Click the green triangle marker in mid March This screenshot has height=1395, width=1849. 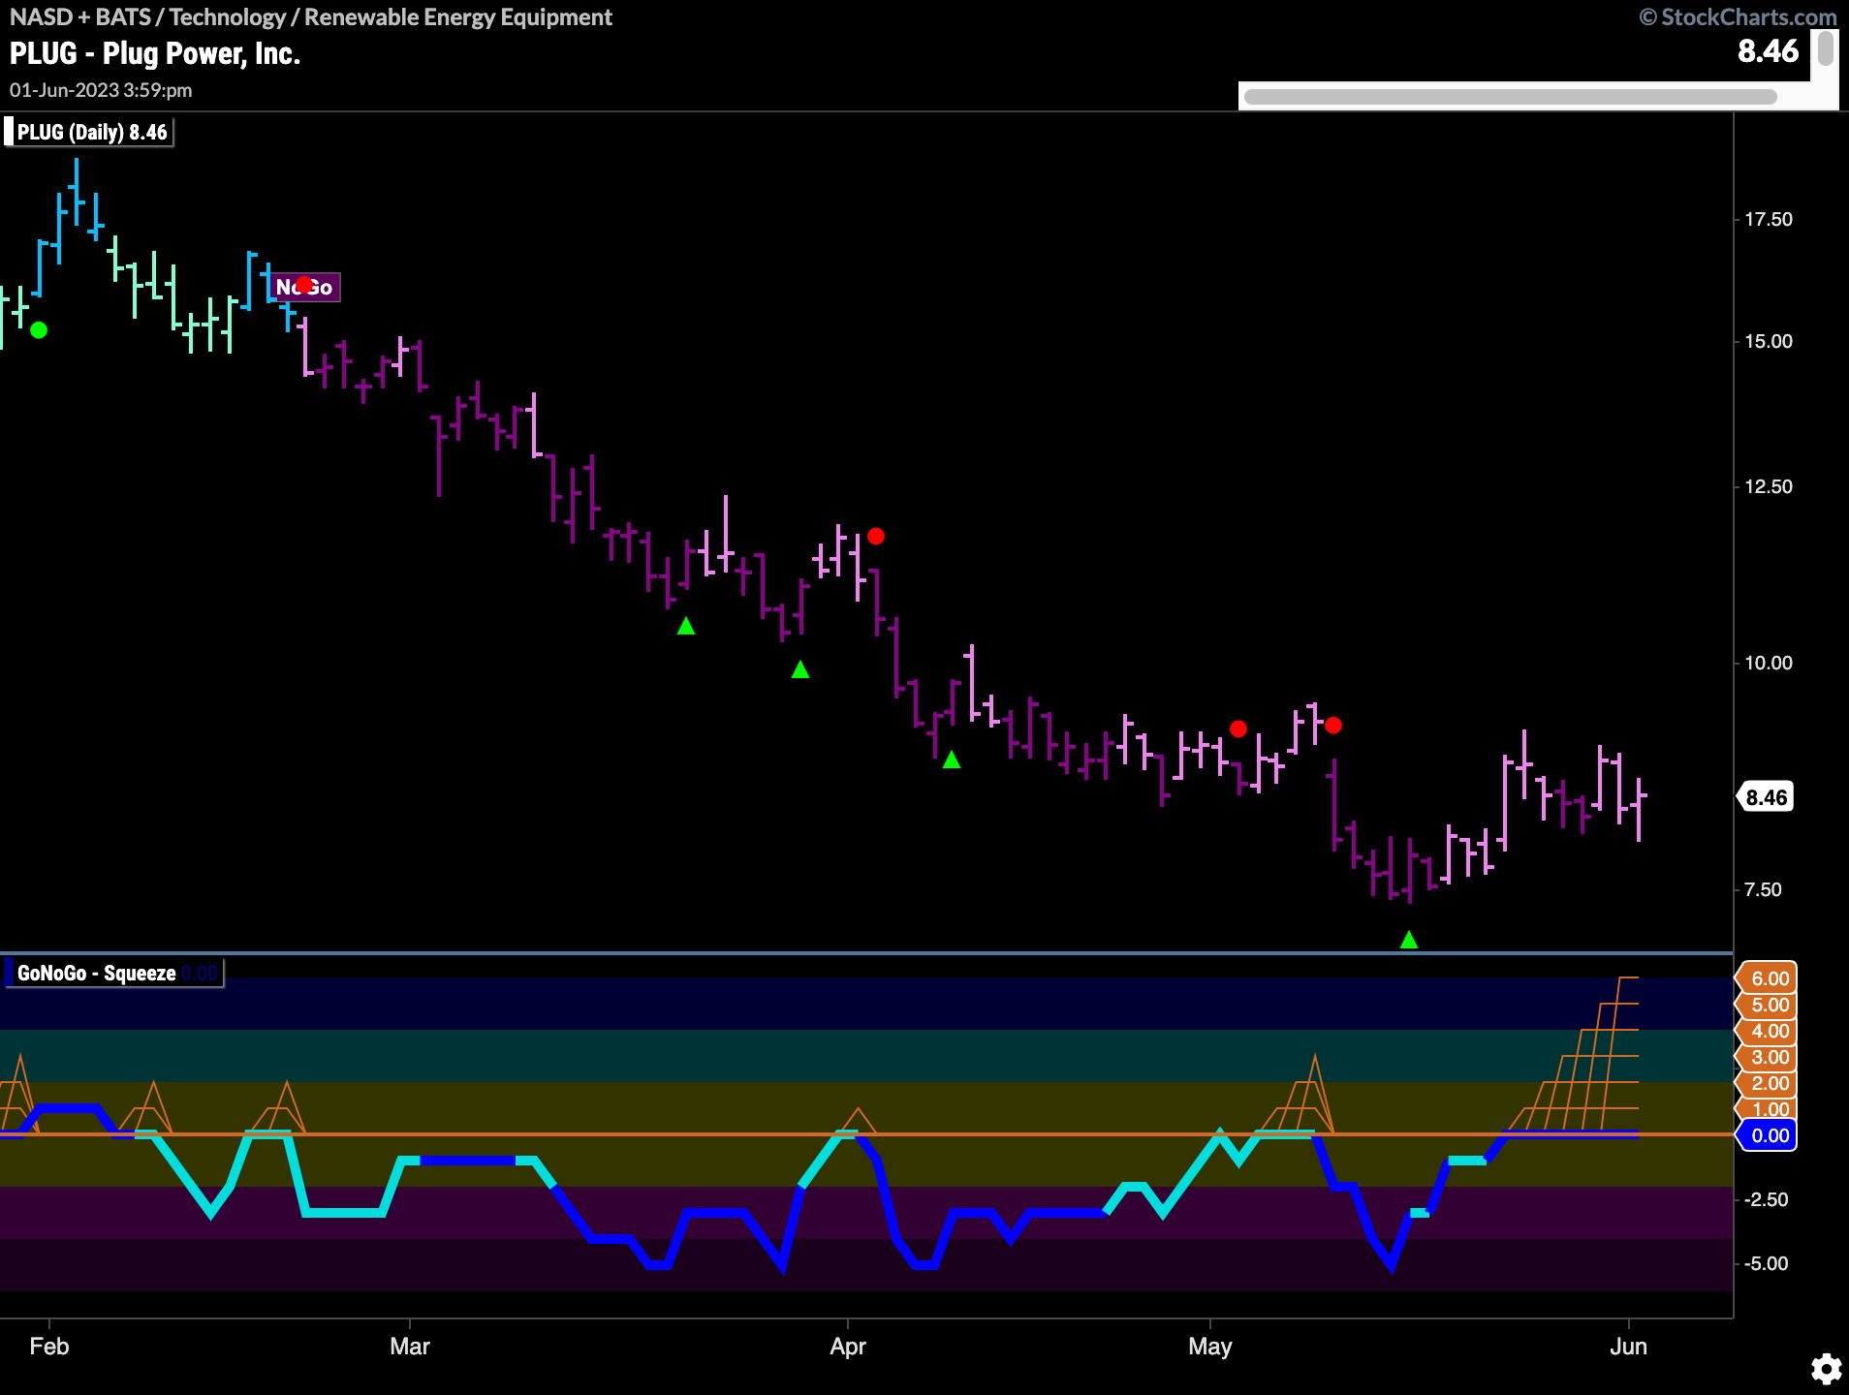[686, 627]
